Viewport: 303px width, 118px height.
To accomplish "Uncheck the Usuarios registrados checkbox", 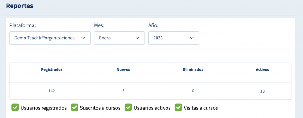I will 15,108.
